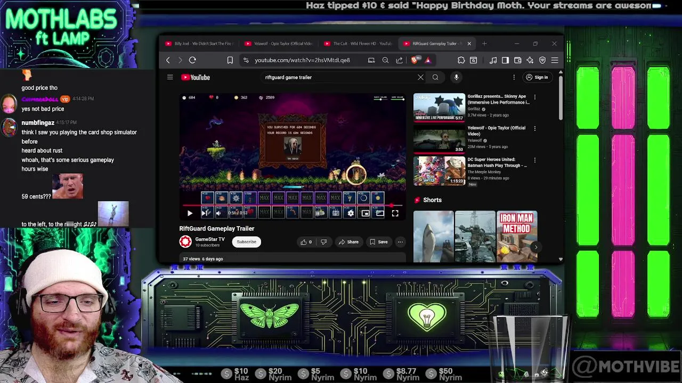Open options menu for Gorillaz video
Screen dimensions: 682x383
point(534,97)
